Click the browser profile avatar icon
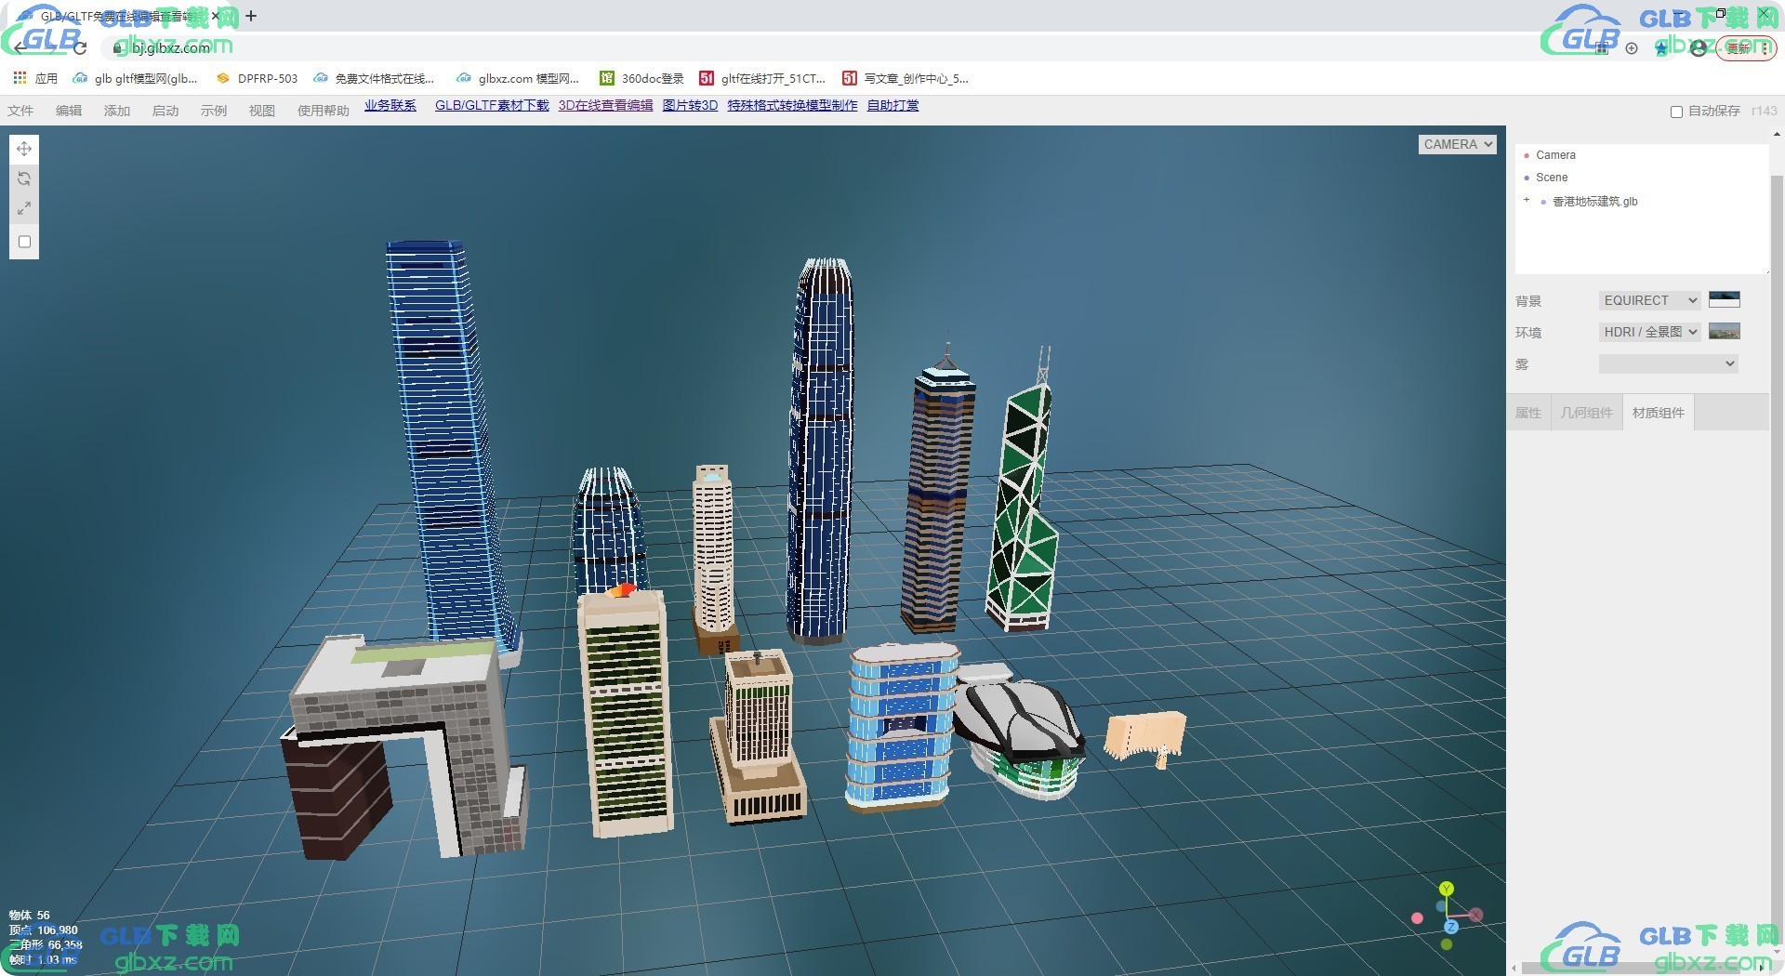This screenshot has width=1785, height=976. click(1699, 47)
